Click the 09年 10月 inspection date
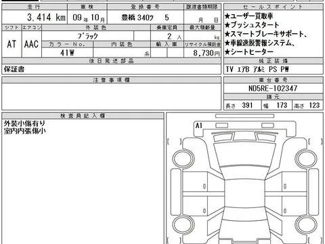The width and height of the screenshot is (325, 244). pos(89,18)
